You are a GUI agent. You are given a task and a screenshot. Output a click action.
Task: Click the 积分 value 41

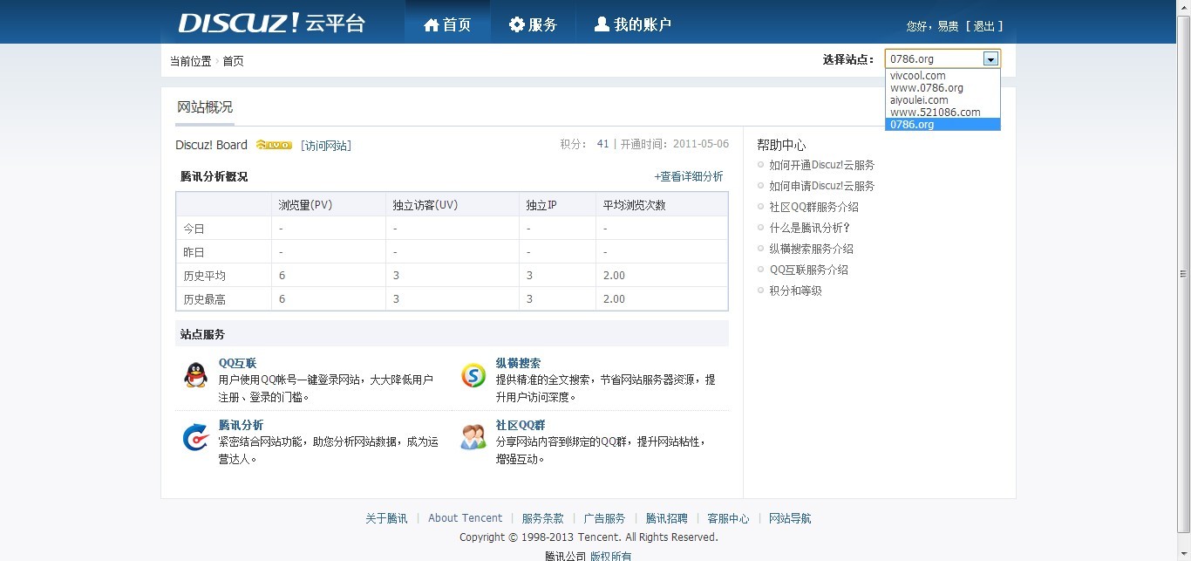click(x=603, y=144)
